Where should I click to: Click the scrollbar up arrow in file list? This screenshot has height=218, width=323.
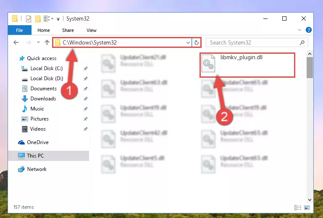point(310,54)
